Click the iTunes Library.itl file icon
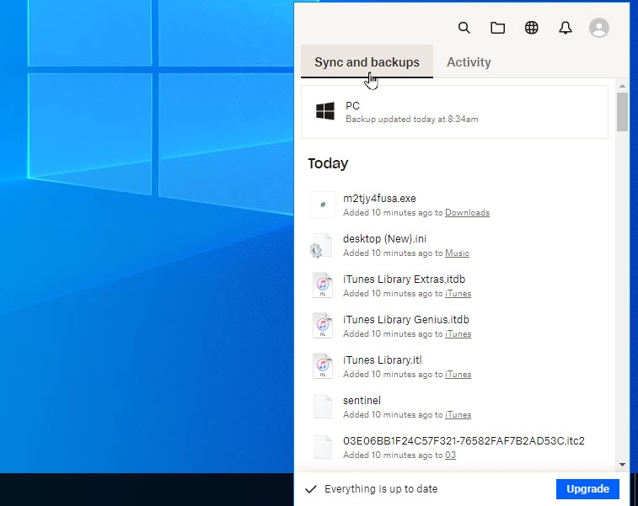Image resolution: width=638 pixels, height=506 pixels. [323, 366]
